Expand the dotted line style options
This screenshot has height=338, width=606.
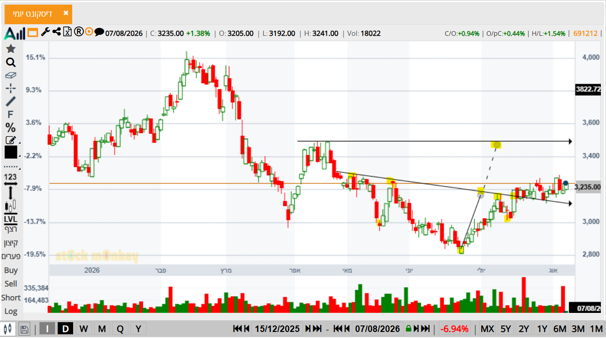click(x=11, y=166)
